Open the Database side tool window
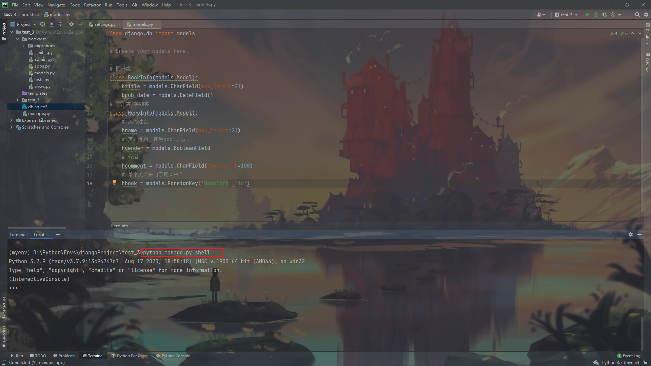The height and width of the screenshot is (366, 651). coord(647,35)
